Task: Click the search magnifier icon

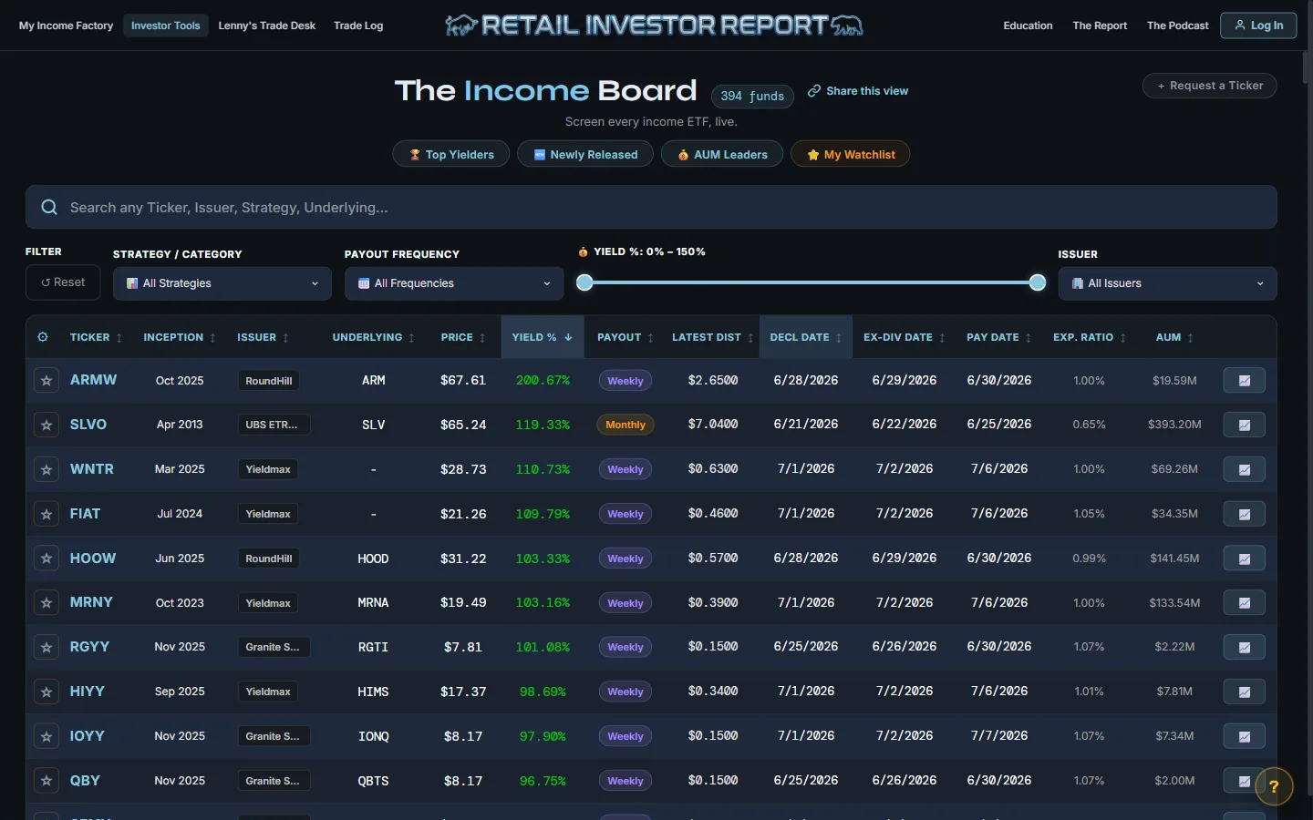Action: (49, 208)
